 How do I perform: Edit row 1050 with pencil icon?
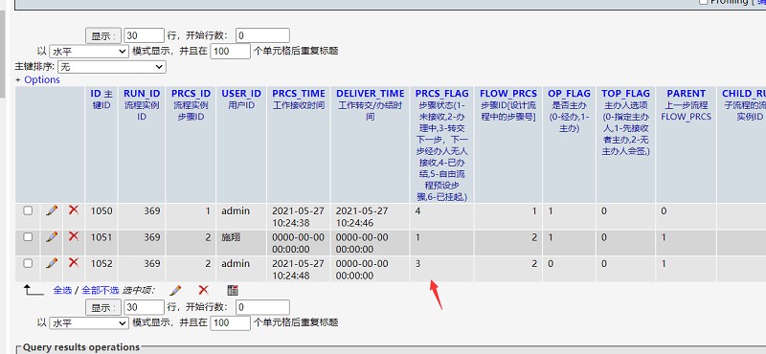coord(52,210)
